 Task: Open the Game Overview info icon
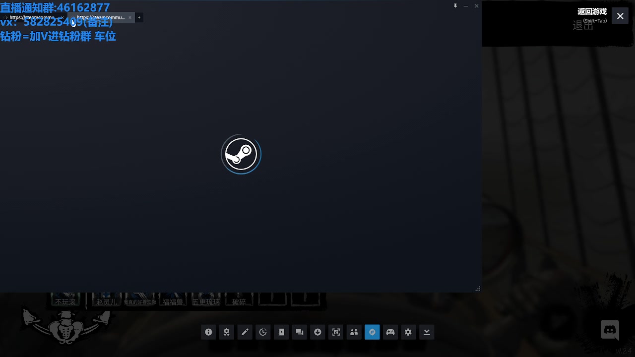coord(208,332)
